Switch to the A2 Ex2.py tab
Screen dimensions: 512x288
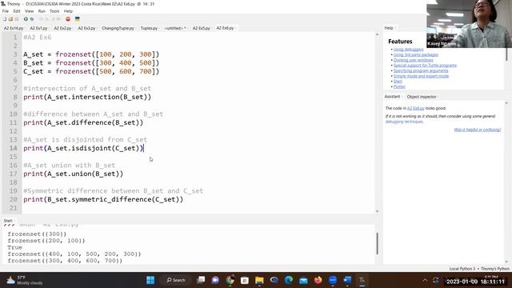(x=62, y=28)
